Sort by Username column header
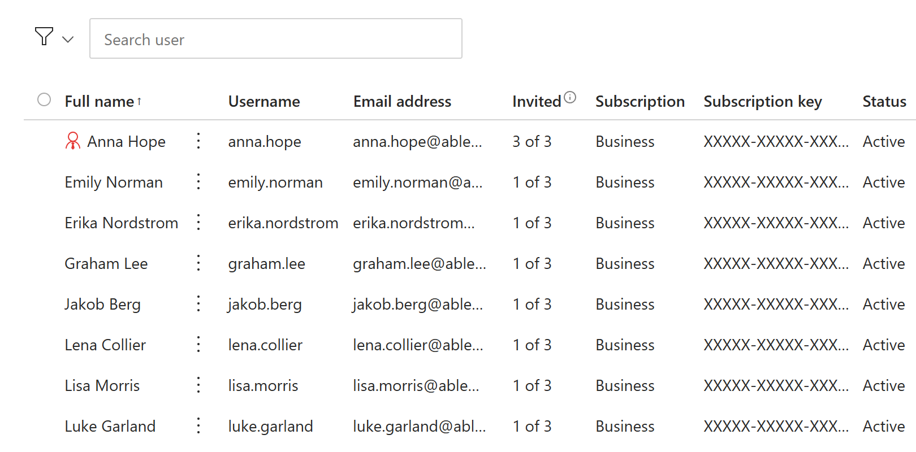Image resolution: width=916 pixels, height=452 pixels. coord(264,102)
